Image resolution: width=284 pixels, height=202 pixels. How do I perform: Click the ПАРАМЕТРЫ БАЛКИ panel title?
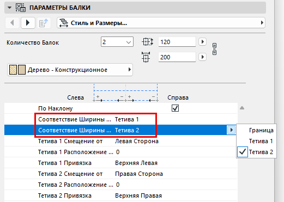click(60, 8)
